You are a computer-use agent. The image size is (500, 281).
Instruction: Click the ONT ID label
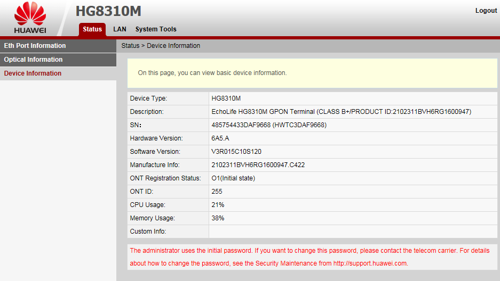pos(141,192)
